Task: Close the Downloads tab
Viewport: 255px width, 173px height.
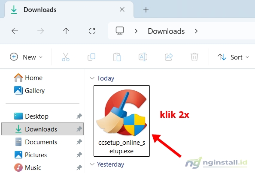Action: [122, 9]
